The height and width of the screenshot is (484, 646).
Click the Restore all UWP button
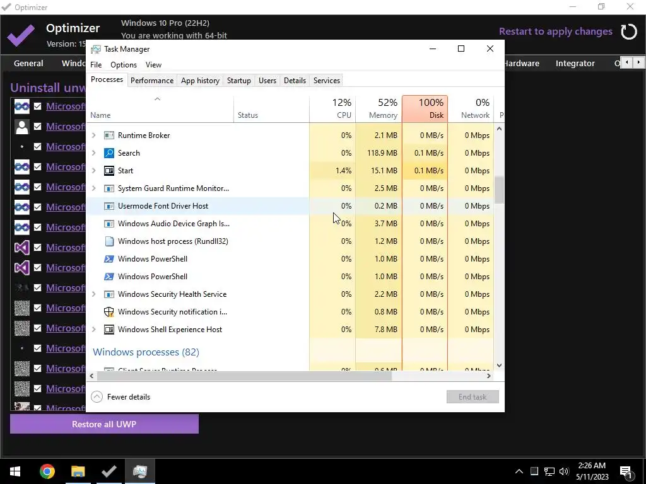click(104, 424)
